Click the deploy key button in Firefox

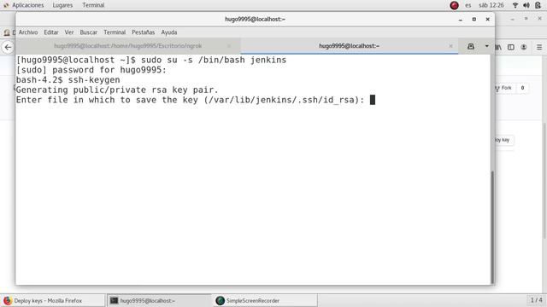coord(504,140)
